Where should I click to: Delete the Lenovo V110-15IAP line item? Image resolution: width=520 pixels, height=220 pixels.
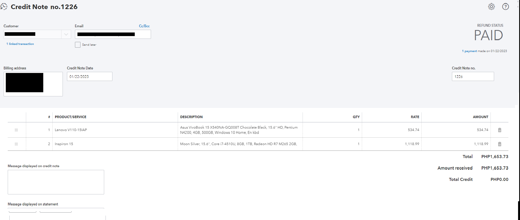pos(499,130)
